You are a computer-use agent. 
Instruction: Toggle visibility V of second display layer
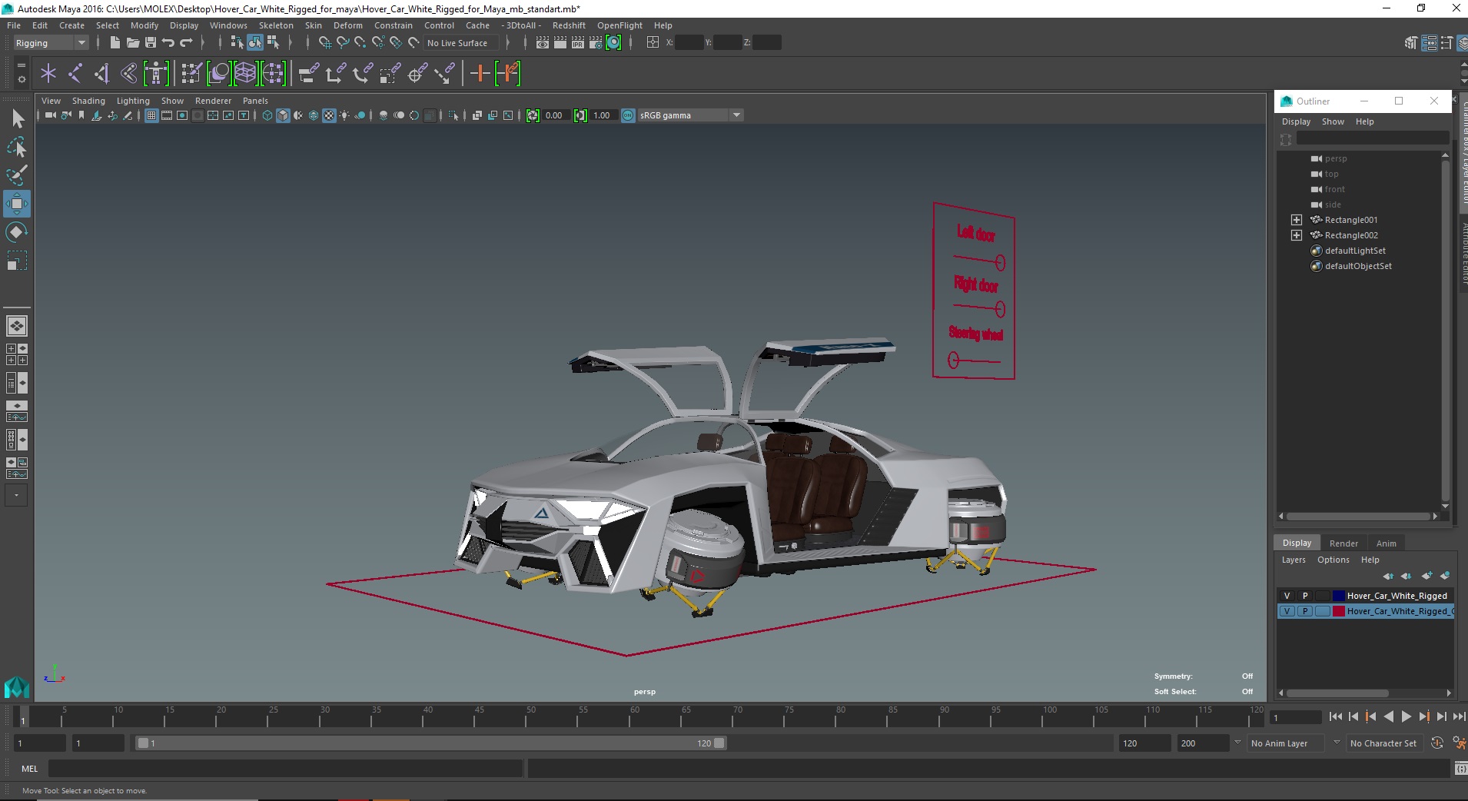(x=1287, y=611)
